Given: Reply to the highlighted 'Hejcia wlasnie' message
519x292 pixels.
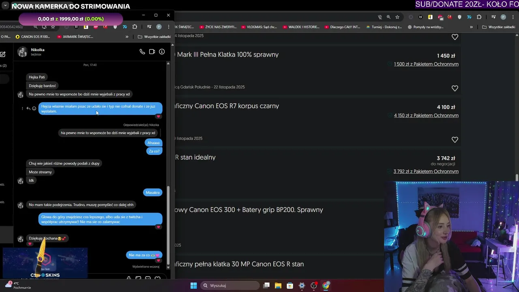Looking at the screenshot, I should click(28, 108).
